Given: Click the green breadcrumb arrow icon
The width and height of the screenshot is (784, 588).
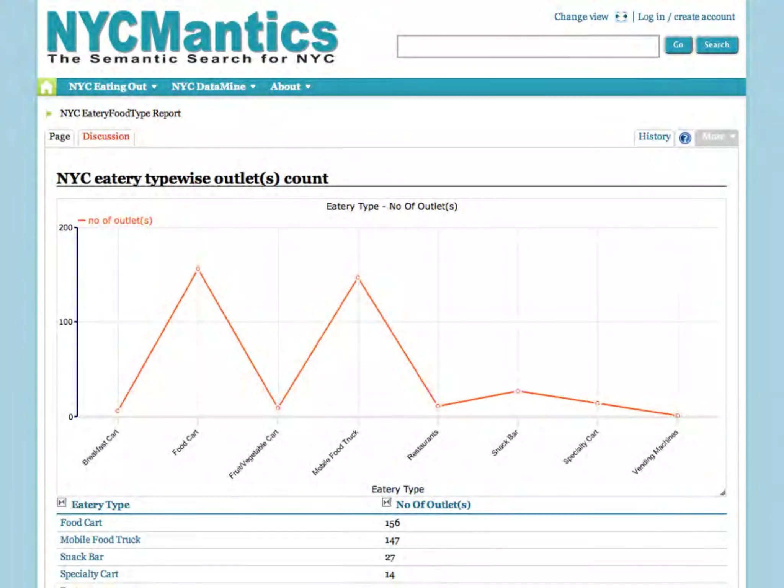Looking at the screenshot, I should point(49,114).
